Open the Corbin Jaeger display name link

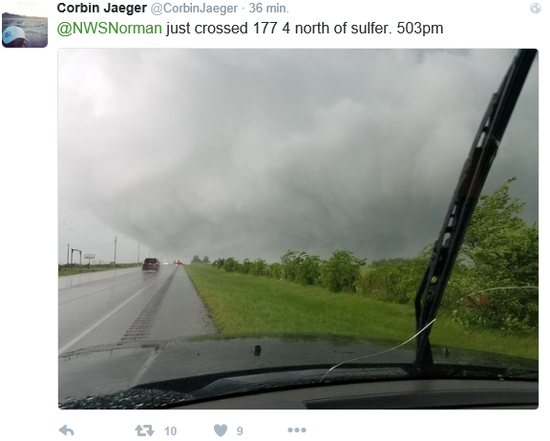102,8
